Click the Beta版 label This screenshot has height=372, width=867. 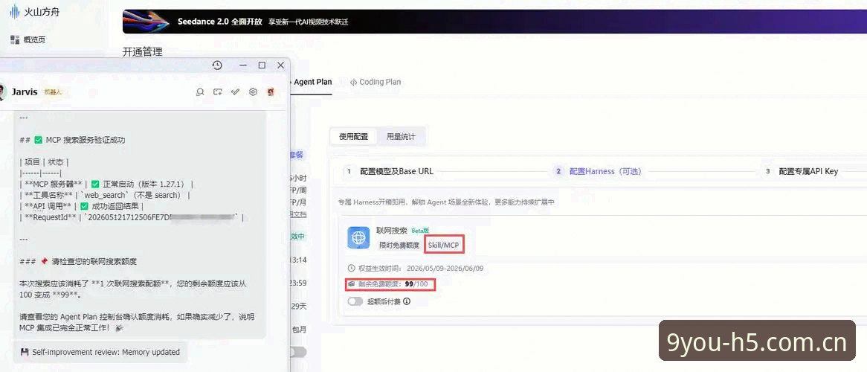click(x=419, y=231)
